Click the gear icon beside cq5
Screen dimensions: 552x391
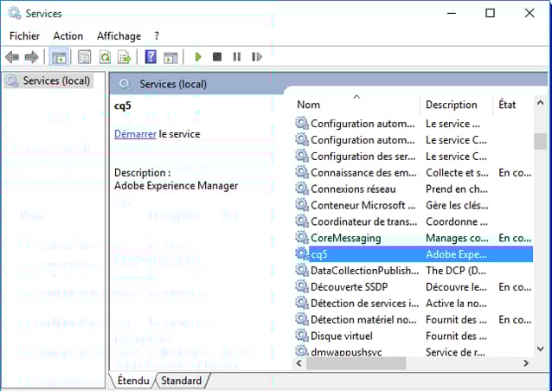coord(301,253)
